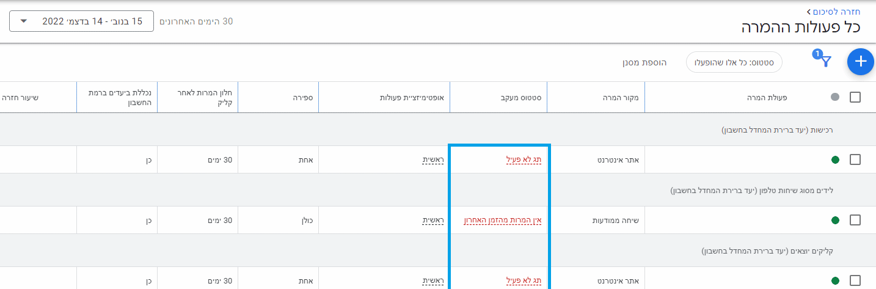Click נכללת ביעדים ברמת החשבון column header
The width and height of the screenshot is (876, 289).
tap(120, 97)
